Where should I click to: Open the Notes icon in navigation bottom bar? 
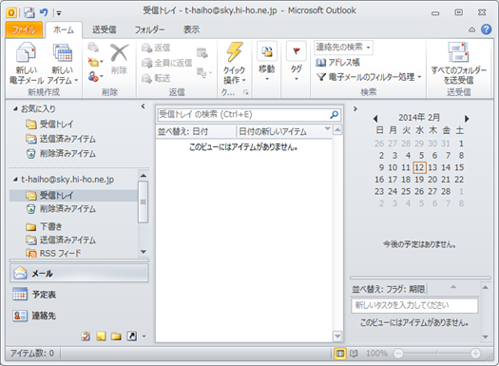click(x=101, y=337)
